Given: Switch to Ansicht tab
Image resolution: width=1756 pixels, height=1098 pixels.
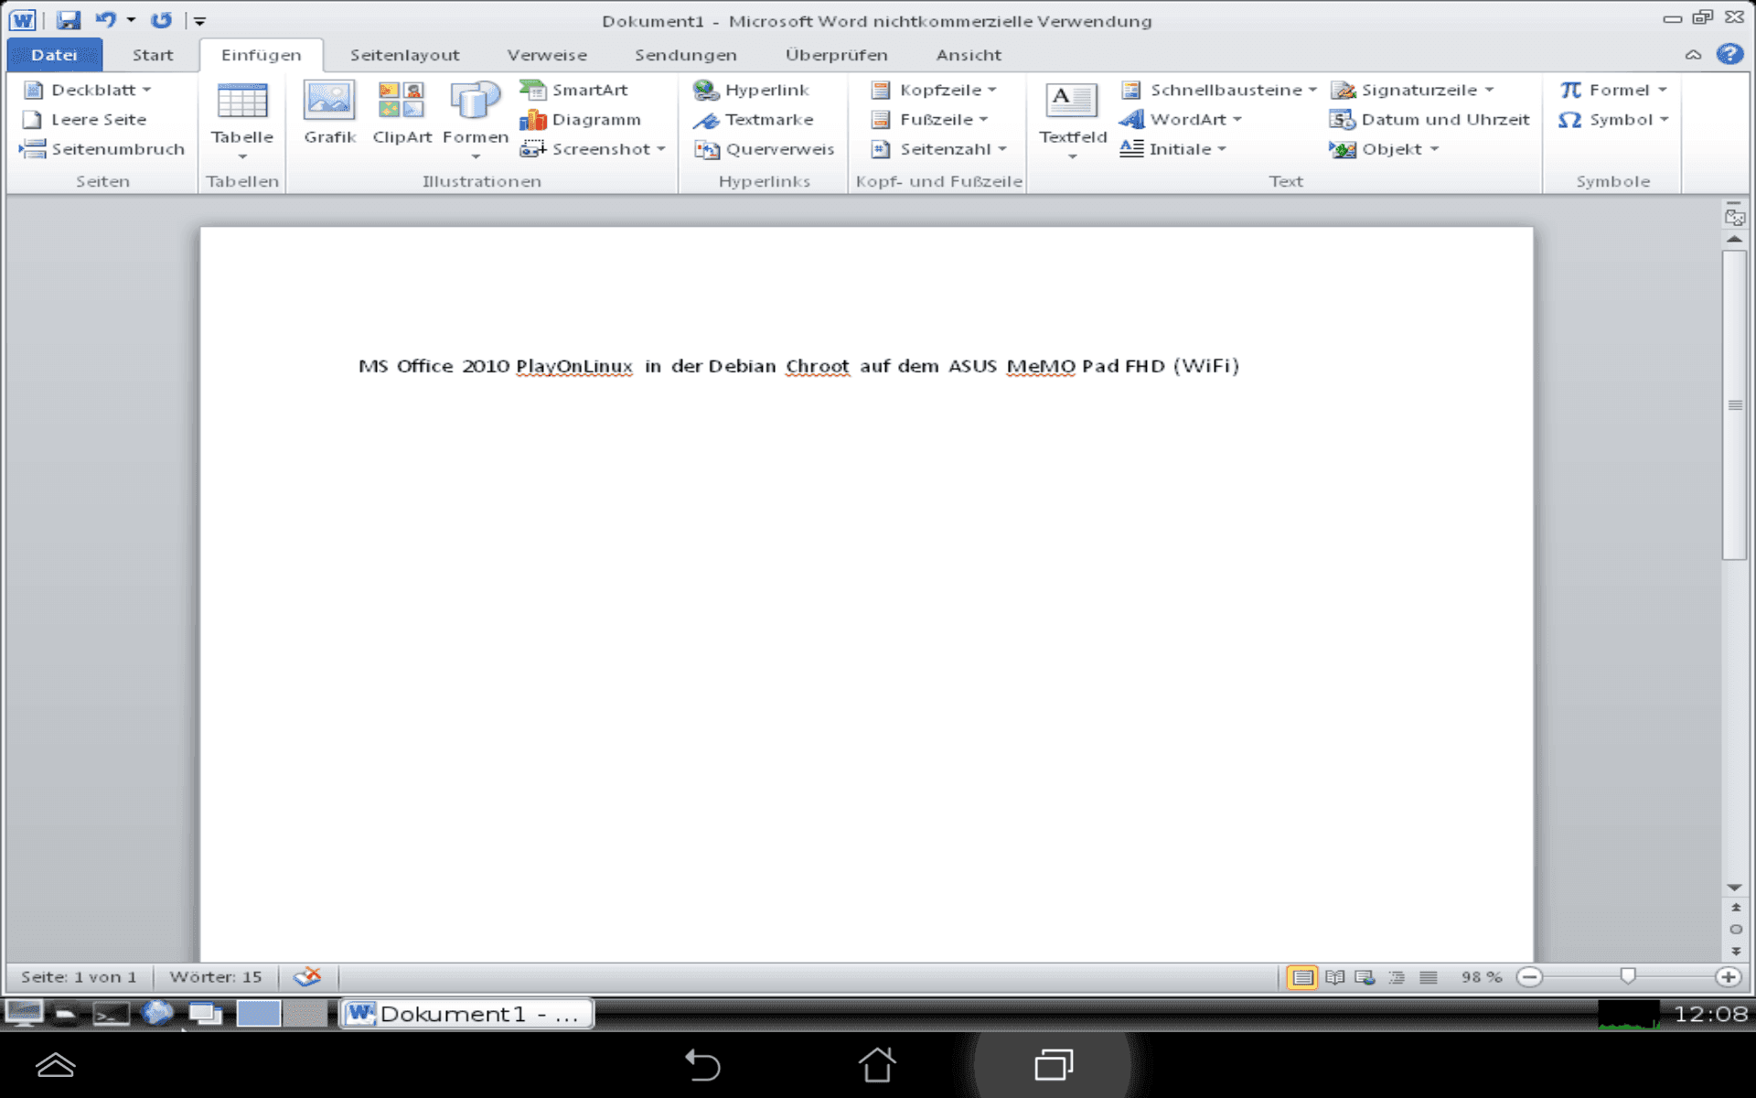Looking at the screenshot, I should click(969, 55).
